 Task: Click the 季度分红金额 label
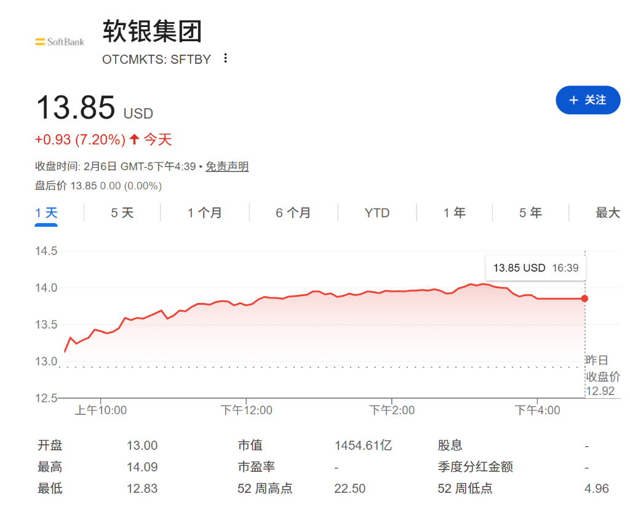(476, 466)
